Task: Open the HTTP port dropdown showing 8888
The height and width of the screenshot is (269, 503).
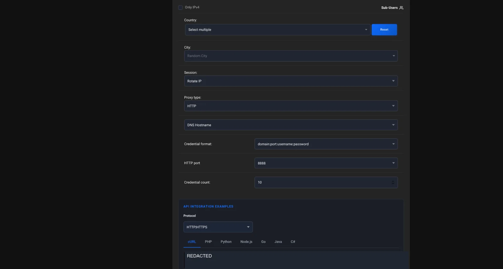Action: coord(326,163)
